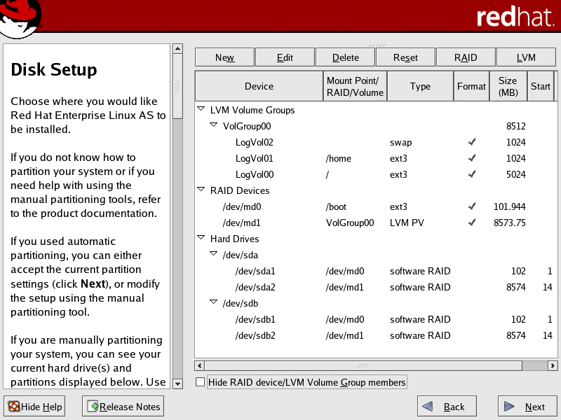Click the Size (MB) column header

pyautogui.click(x=508, y=85)
